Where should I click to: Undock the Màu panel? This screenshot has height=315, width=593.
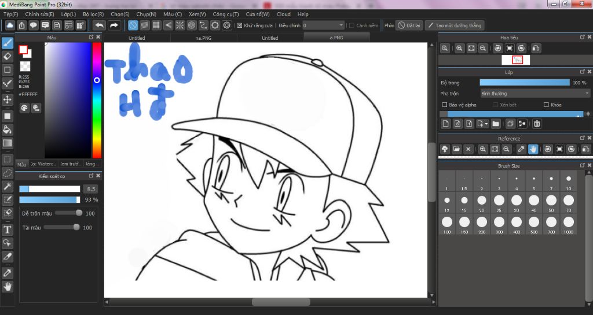click(x=91, y=37)
